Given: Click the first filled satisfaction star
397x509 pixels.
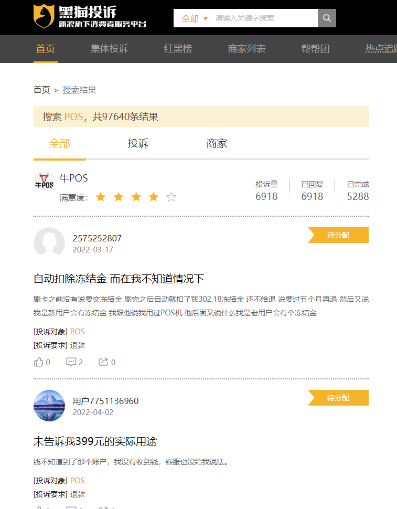Looking at the screenshot, I should point(101,197).
